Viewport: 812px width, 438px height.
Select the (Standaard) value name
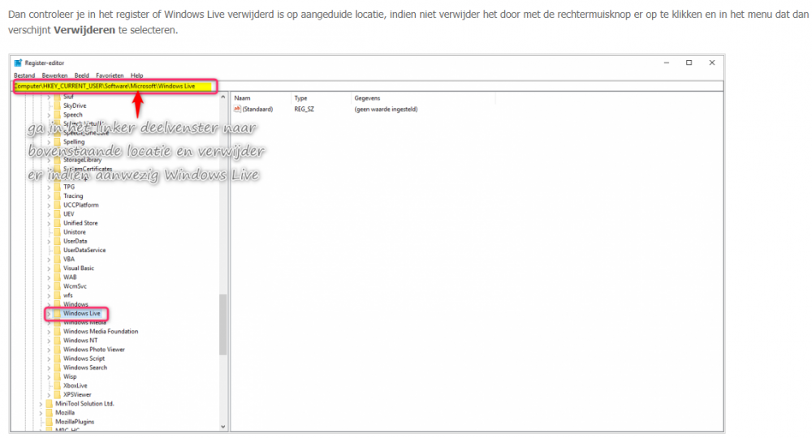point(257,109)
